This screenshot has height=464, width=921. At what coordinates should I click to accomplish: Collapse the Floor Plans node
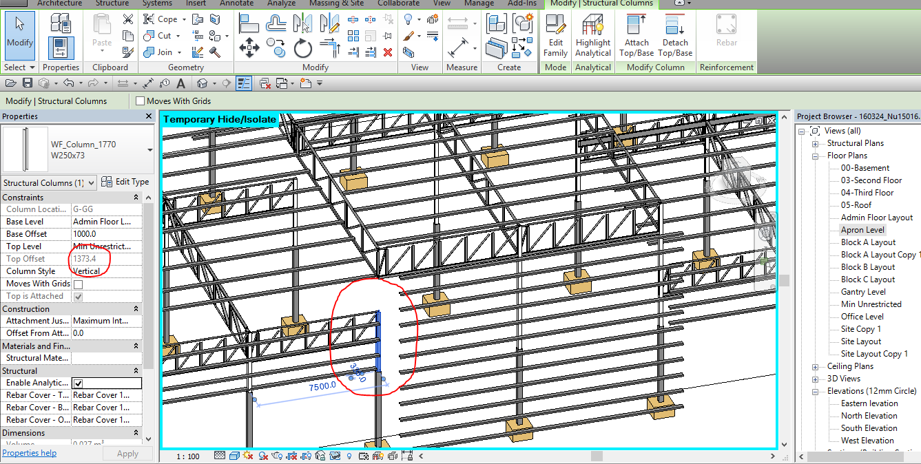(x=816, y=156)
